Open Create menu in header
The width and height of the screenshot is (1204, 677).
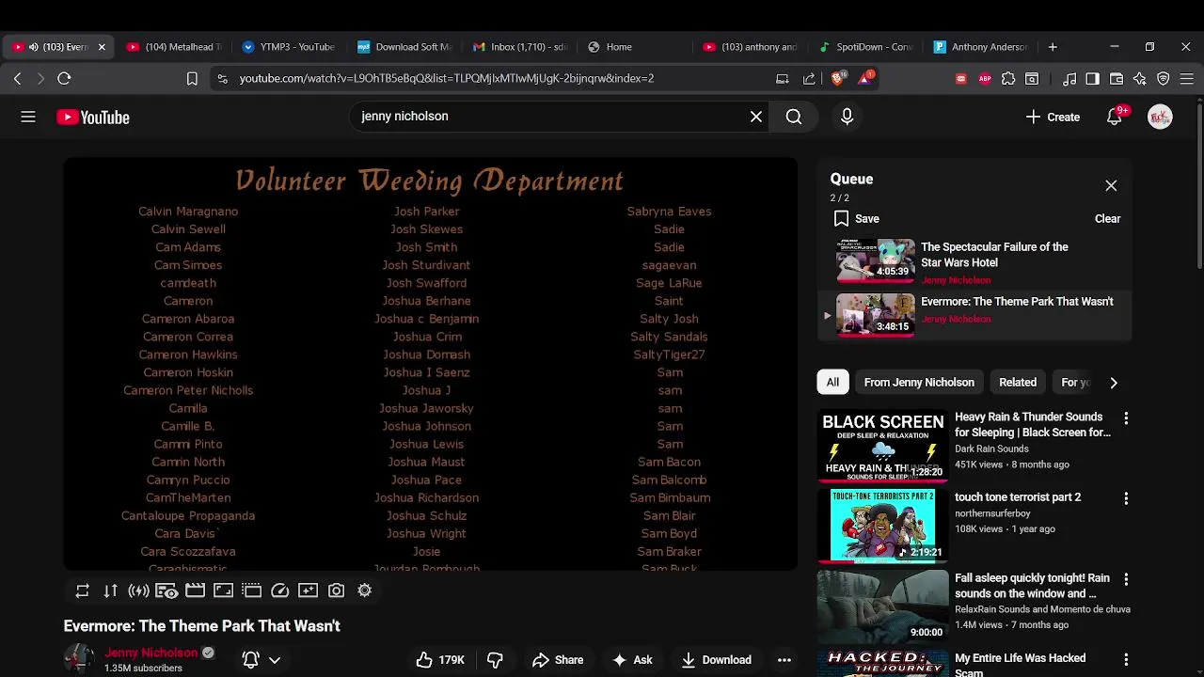coord(1053,117)
